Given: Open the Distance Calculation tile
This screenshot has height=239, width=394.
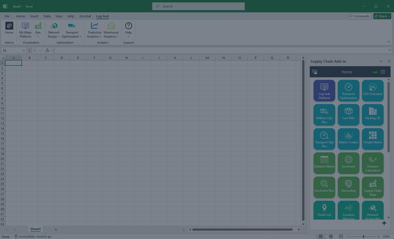Looking at the screenshot, I should [373, 163].
